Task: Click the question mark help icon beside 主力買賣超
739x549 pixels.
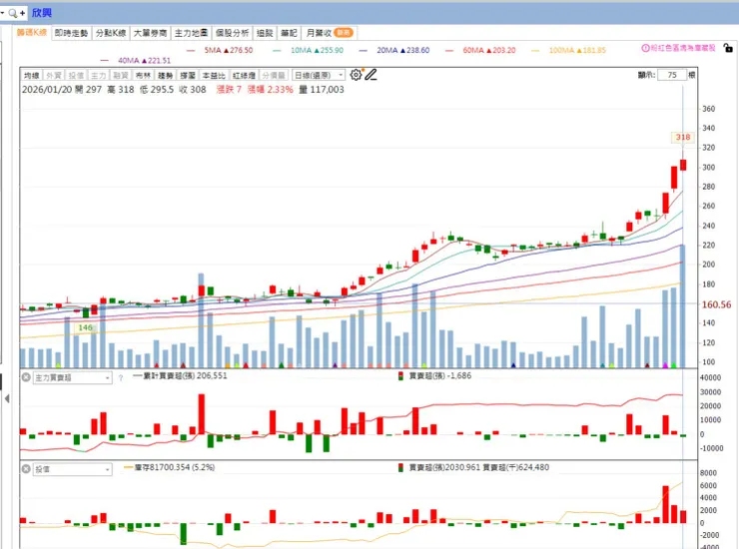Action: pos(120,378)
